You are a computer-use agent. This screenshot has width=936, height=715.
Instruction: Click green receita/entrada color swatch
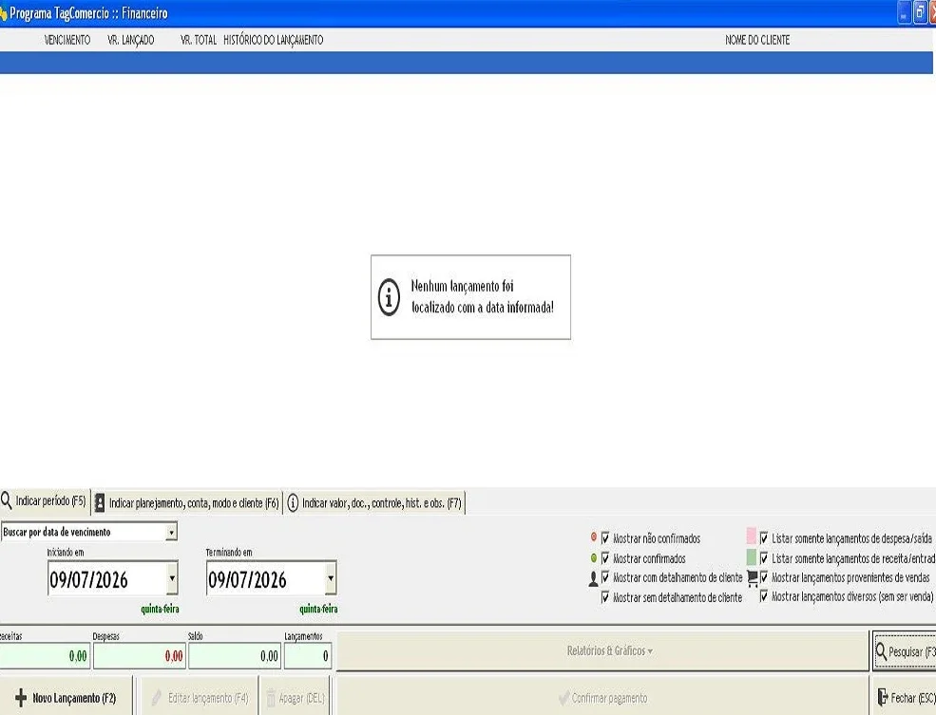click(752, 557)
